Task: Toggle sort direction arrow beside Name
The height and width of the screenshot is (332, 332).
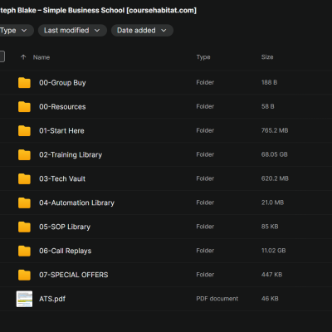Action: 23,57
